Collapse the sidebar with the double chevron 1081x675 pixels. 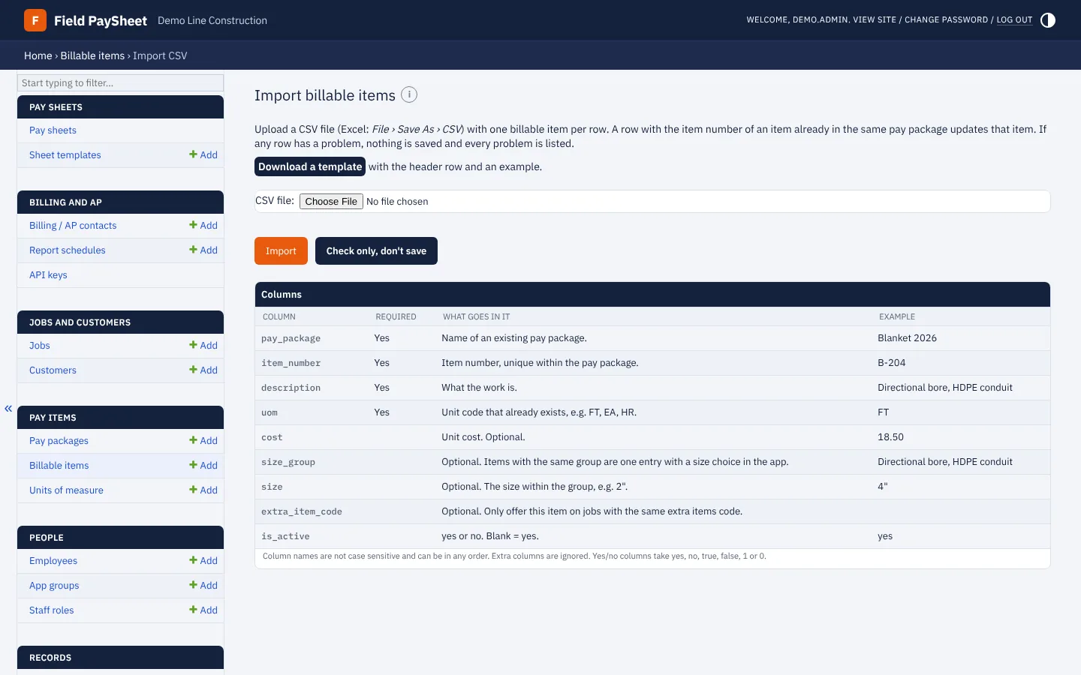click(x=8, y=409)
